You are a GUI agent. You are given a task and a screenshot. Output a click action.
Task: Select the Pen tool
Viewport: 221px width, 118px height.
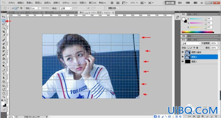click(4, 70)
